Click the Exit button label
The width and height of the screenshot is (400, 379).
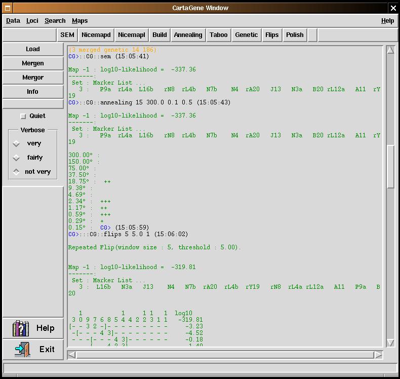47,349
